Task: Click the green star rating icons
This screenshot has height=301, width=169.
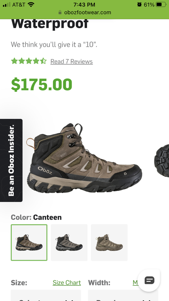Action: pyautogui.click(x=29, y=61)
